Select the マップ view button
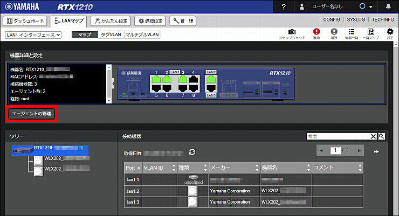The width and height of the screenshot is (399, 216). (85, 34)
